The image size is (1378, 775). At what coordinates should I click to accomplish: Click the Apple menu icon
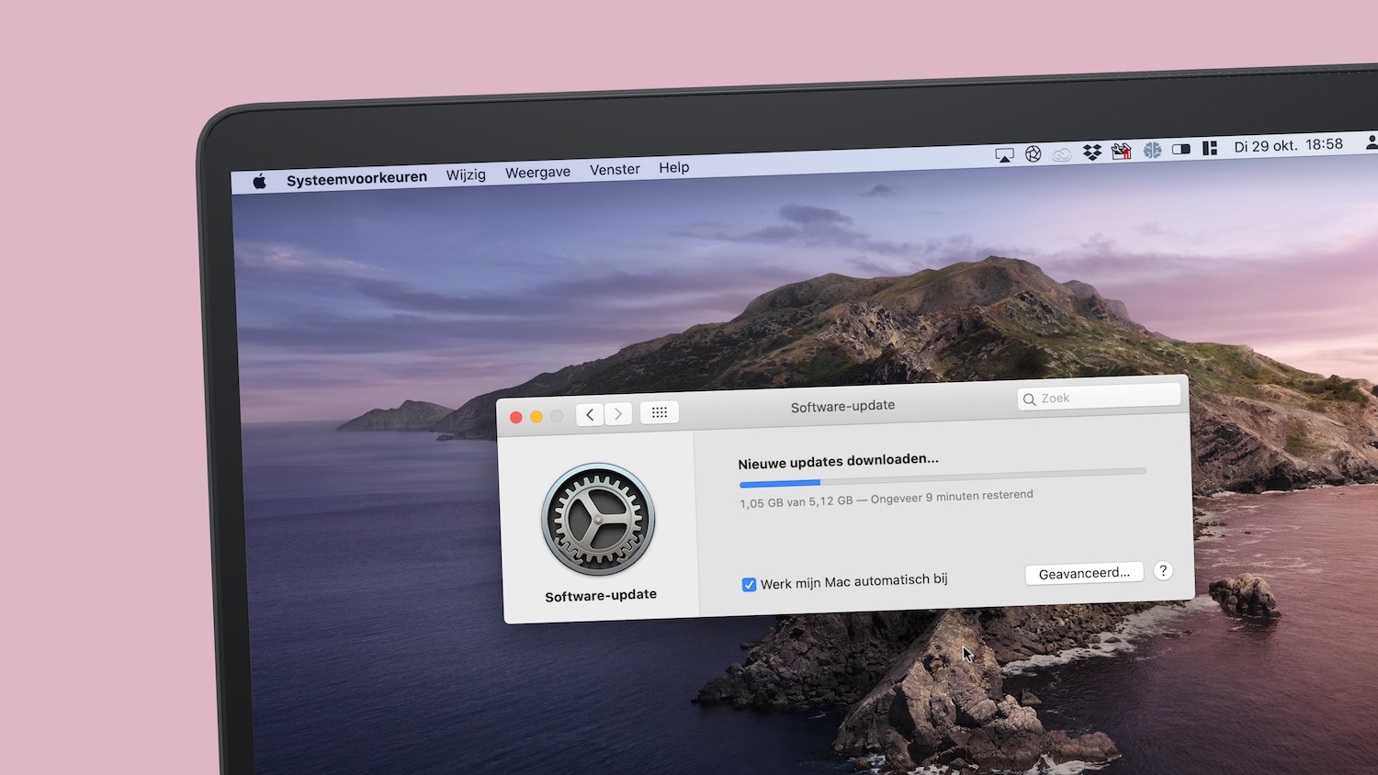point(260,181)
